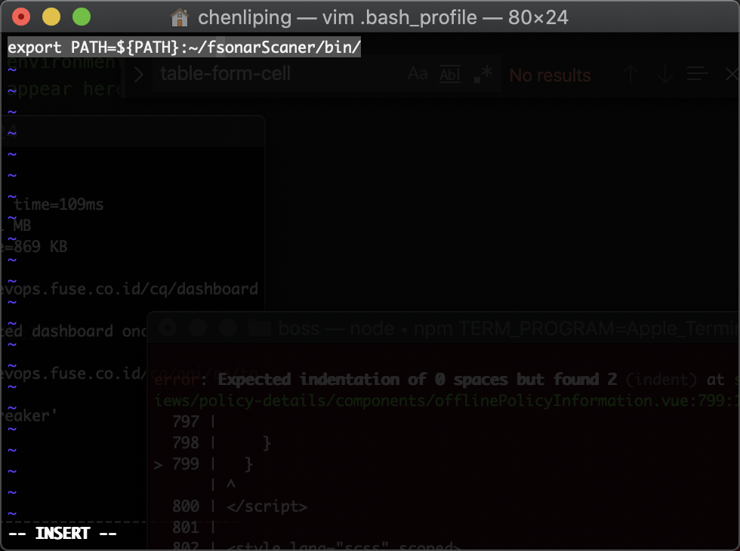Minimize the chenliping terminal window with yellow button

click(51, 17)
